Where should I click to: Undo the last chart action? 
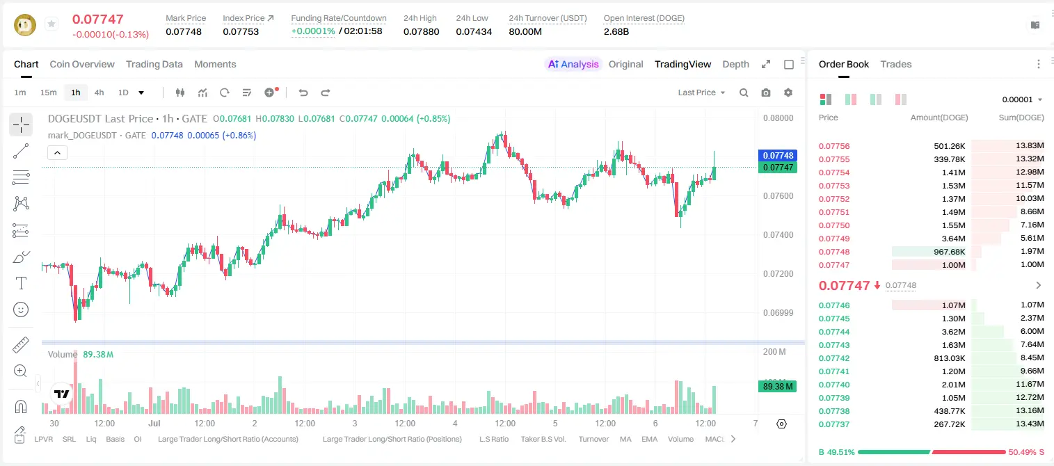click(303, 93)
